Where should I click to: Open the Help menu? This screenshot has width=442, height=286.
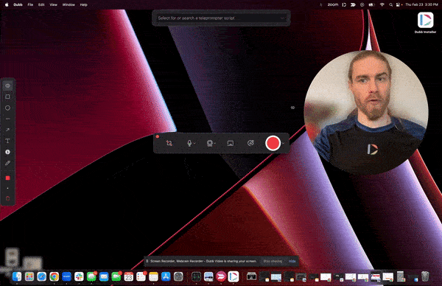84,4
